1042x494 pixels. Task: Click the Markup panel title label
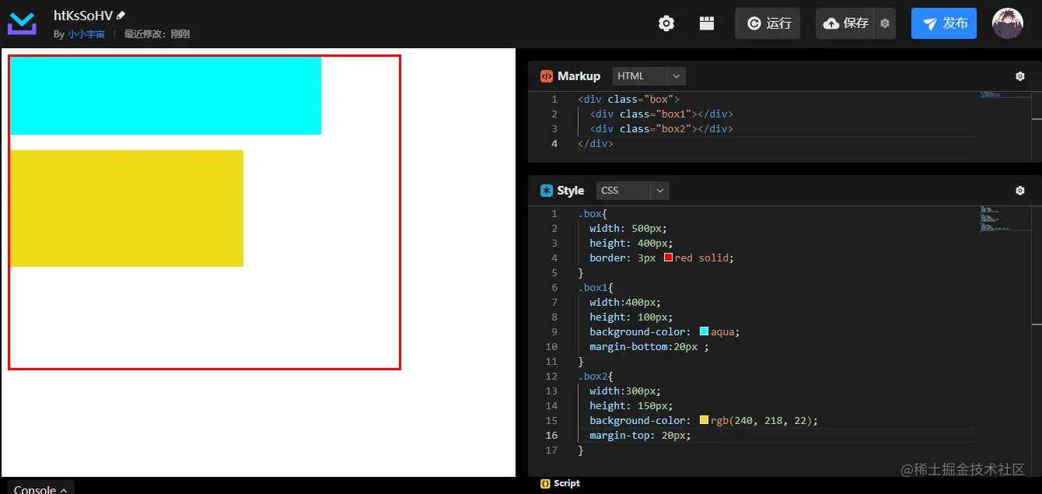(x=579, y=76)
